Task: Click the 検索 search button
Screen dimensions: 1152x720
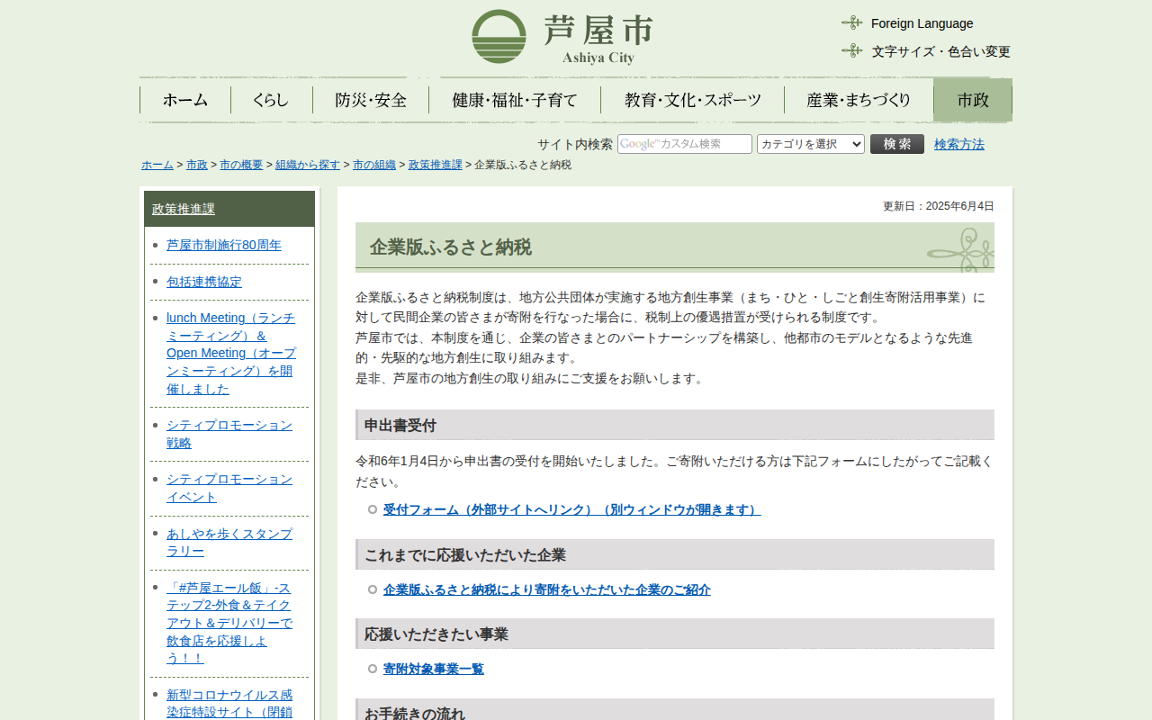Action: click(896, 144)
